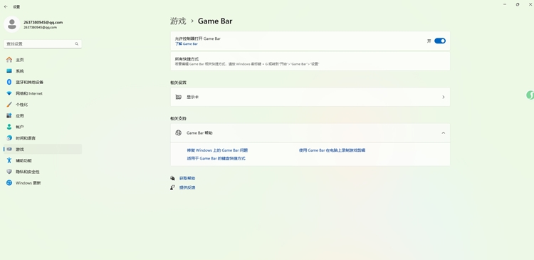Click the 2637380945@qq.com account name
This screenshot has height=260, width=534.
[x=43, y=22]
